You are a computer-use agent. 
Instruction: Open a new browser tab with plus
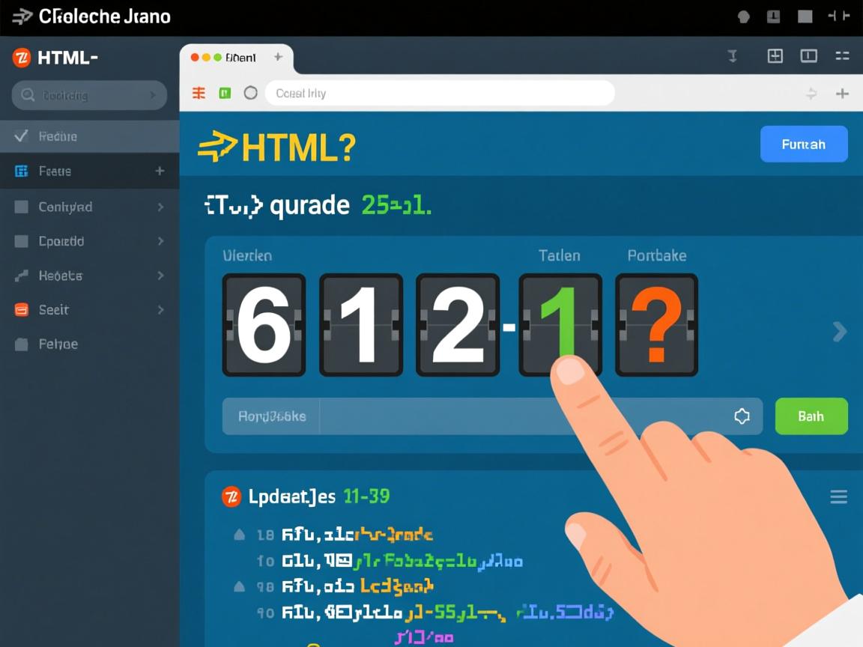coord(278,57)
